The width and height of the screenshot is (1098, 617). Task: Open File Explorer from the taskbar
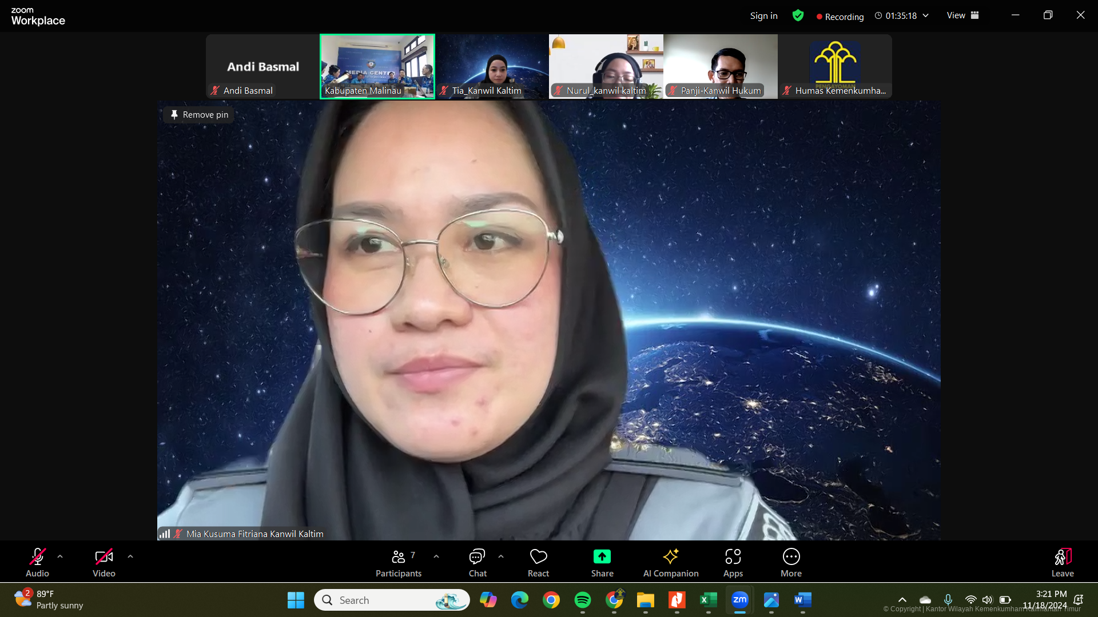click(646, 600)
